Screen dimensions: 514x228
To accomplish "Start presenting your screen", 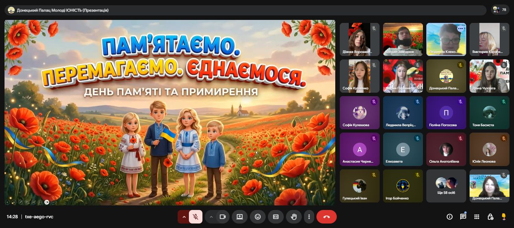I will pyautogui.click(x=240, y=217).
